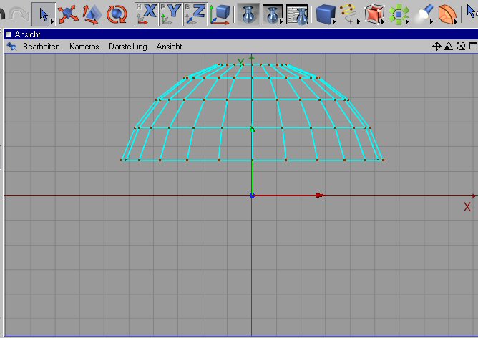Open the Kameras menu
This screenshot has height=338, width=478.
[84, 47]
